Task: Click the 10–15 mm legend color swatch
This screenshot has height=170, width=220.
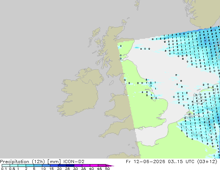Action: click(x=46, y=165)
